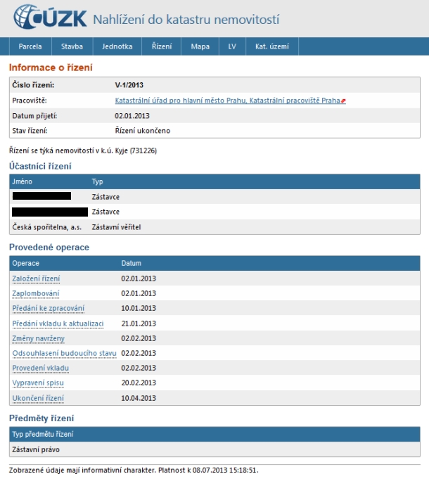429x481 pixels.
Task: Select the LV menu item
Action: 232,46
